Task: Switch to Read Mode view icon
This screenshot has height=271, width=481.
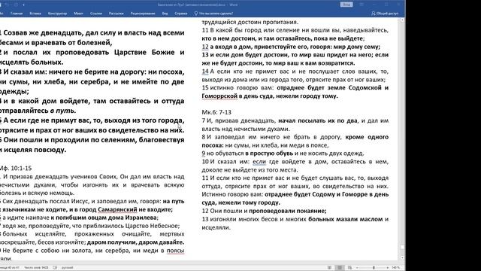Action: [329, 268]
